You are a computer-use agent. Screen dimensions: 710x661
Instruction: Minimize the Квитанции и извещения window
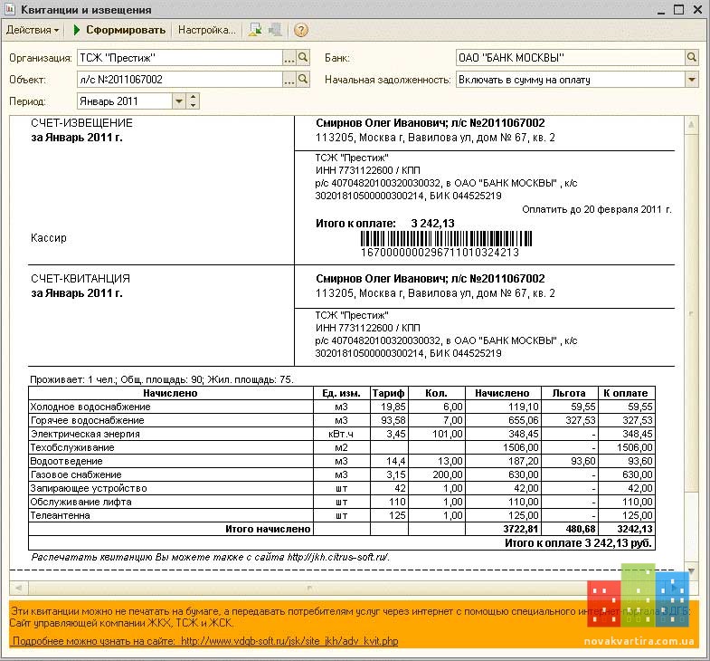(x=661, y=10)
